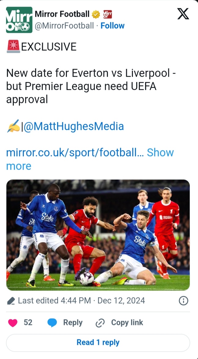Click the X logo icon
Viewport: 198px width, 359px height.
tap(183, 14)
